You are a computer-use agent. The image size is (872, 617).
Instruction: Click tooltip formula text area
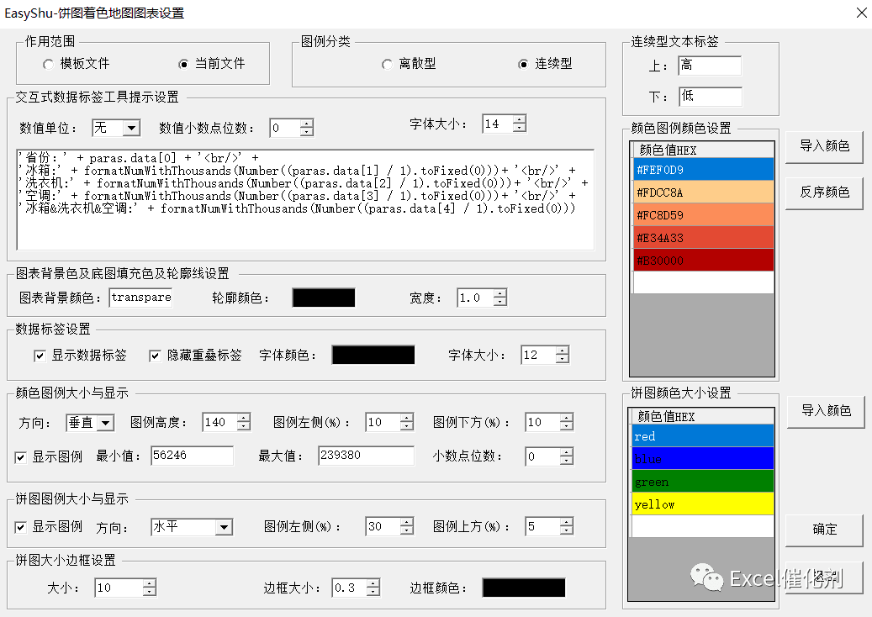pos(305,199)
